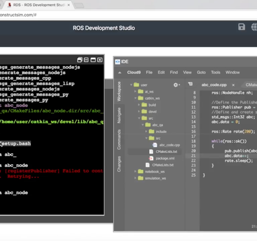Select the build folder

(x=152, y=105)
